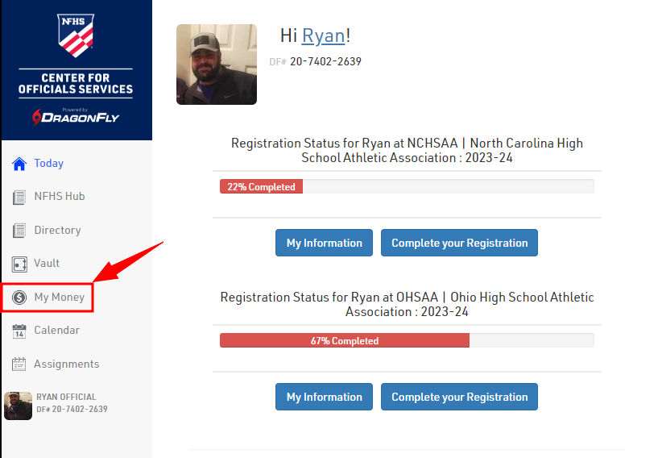The width and height of the screenshot is (658, 458).
Task: Select Today in the sidebar menu
Action: 48,164
